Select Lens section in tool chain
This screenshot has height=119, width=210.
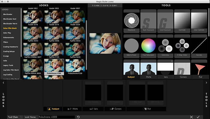tap(93, 109)
